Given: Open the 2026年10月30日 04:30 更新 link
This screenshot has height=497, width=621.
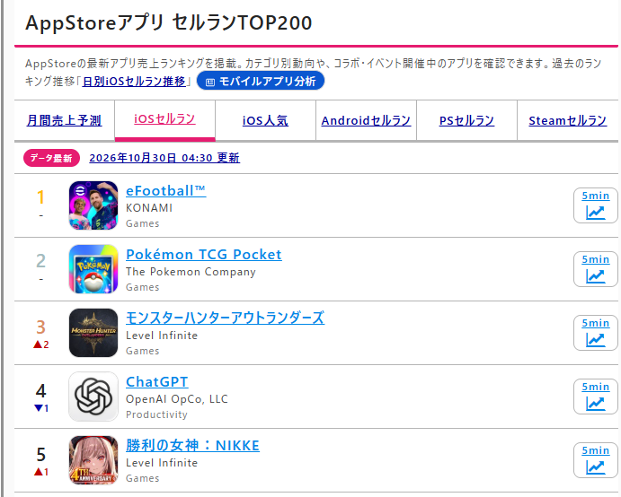Looking at the screenshot, I should [x=164, y=158].
